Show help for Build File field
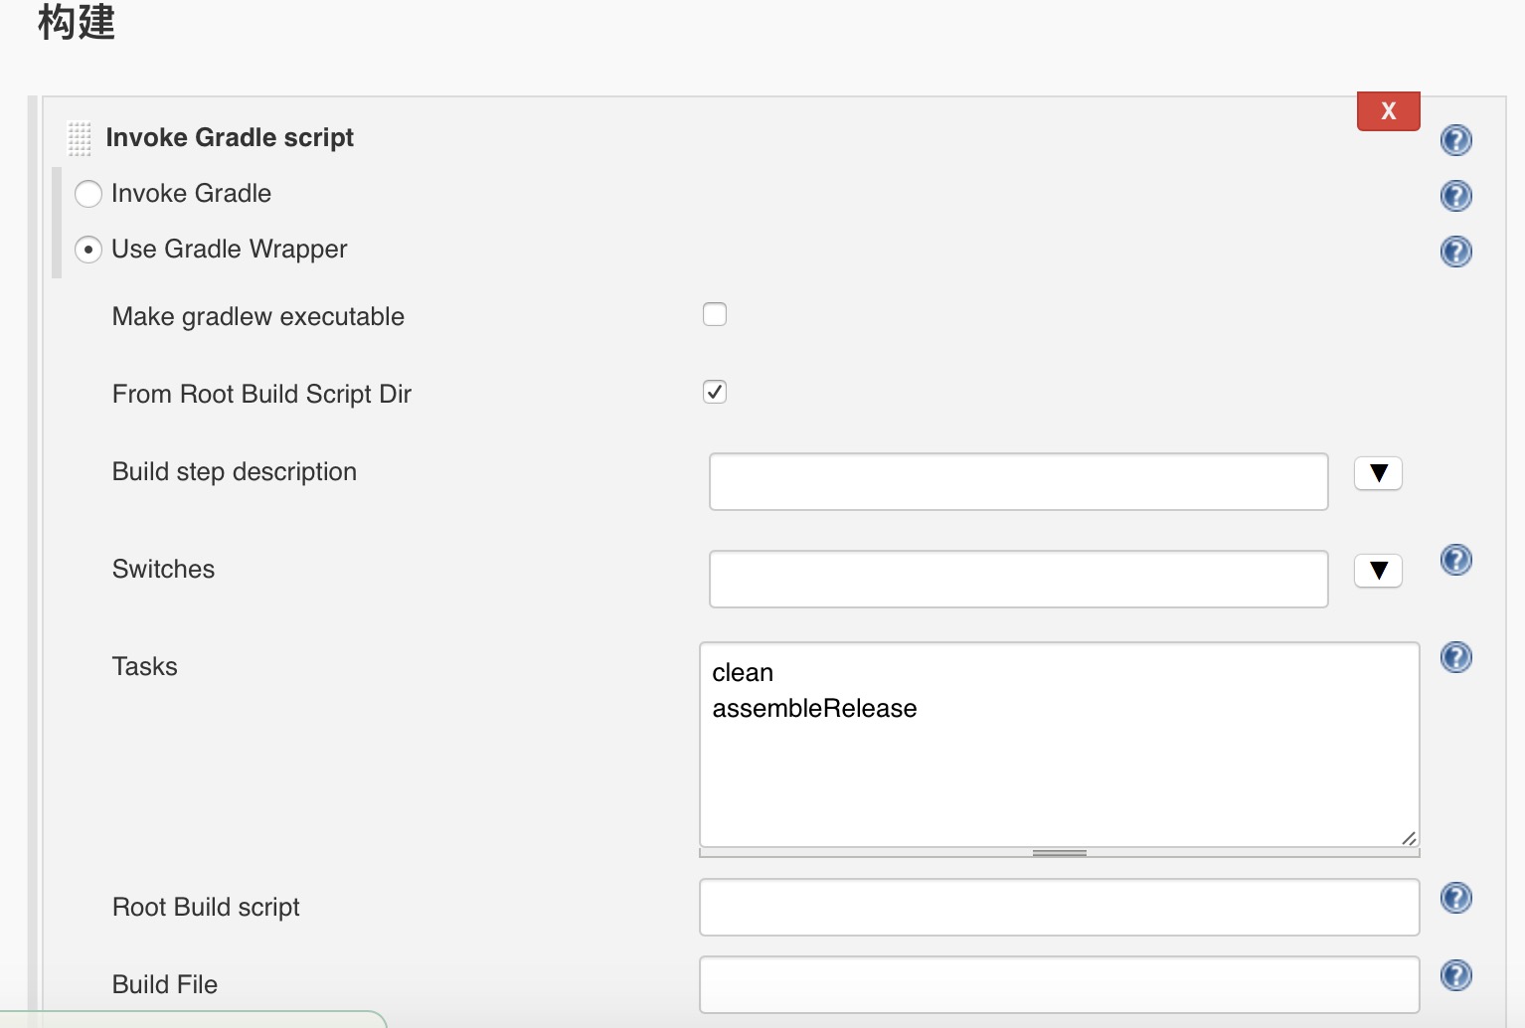Image resolution: width=1525 pixels, height=1028 pixels. (x=1455, y=975)
